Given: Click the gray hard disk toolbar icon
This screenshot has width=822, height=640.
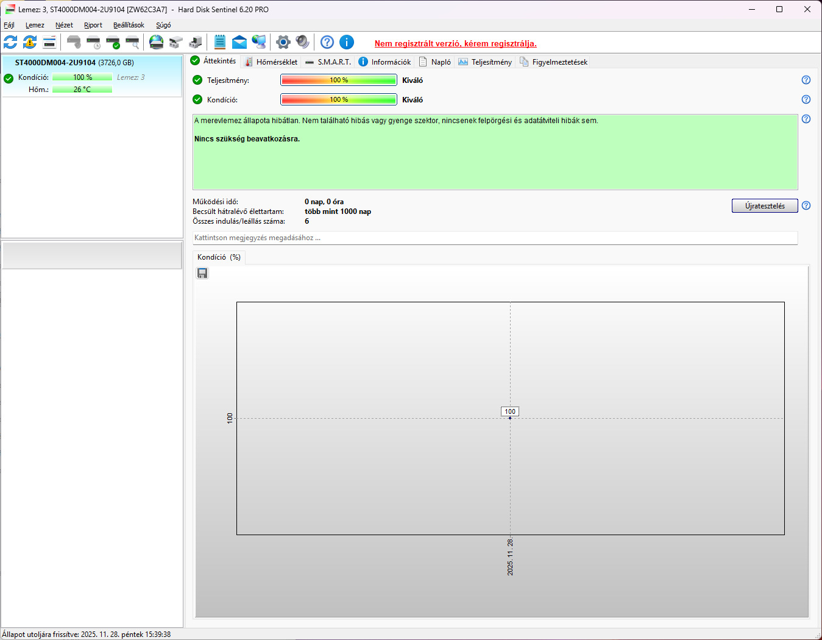Looking at the screenshot, I should tap(74, 42).
